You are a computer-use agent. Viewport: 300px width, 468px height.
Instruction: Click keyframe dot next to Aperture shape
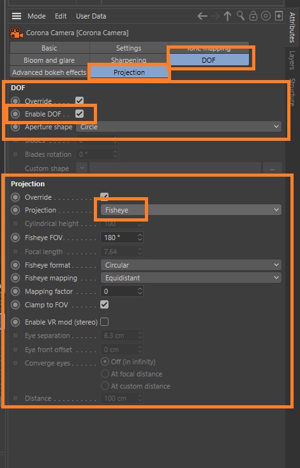[x=15, y=127]
